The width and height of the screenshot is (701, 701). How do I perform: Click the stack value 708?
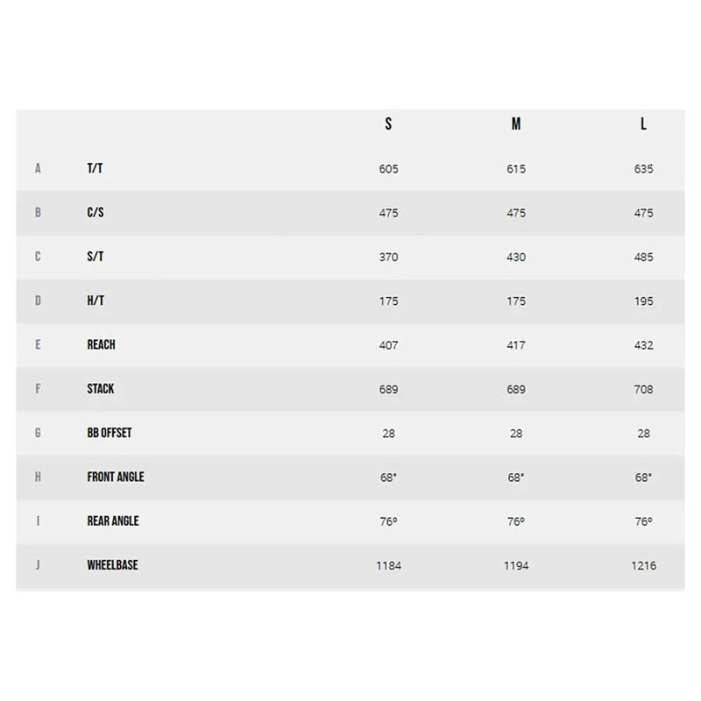point(643,389)
